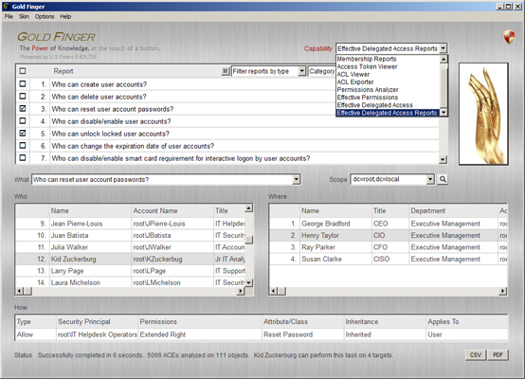Click capability list scroll down arrow

tap(444, 113)
